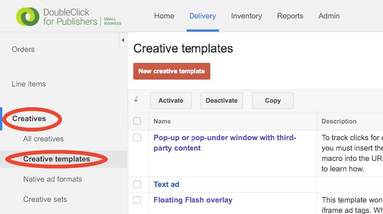
Task: Open Native ad formats in sidebar
Action: [x=53, y=179]
